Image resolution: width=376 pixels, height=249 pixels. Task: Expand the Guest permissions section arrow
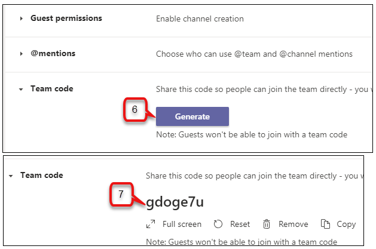(22, 19)
